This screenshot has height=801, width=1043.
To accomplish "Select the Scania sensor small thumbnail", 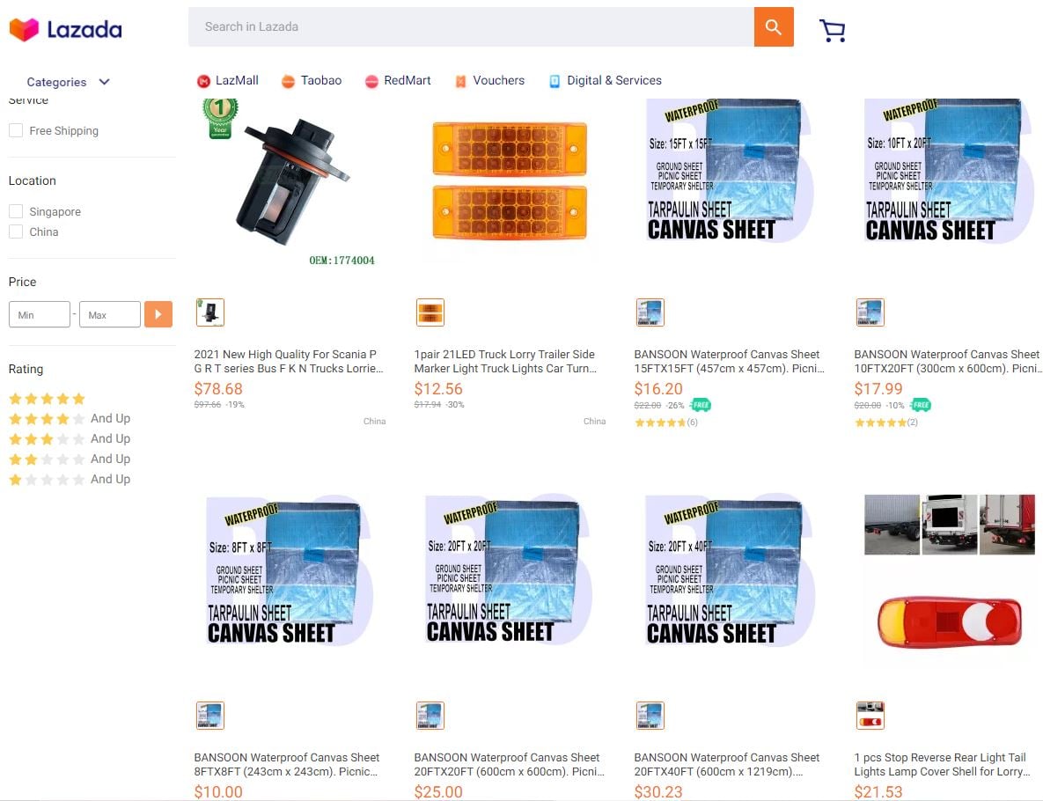I will [210, 312].
